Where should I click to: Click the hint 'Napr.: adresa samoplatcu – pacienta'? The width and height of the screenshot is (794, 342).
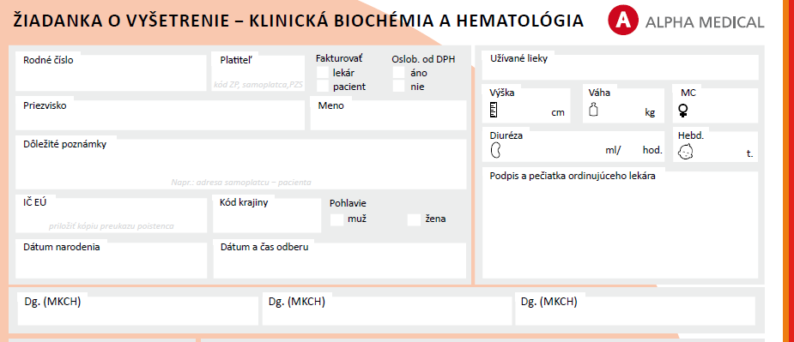[241, 183]
